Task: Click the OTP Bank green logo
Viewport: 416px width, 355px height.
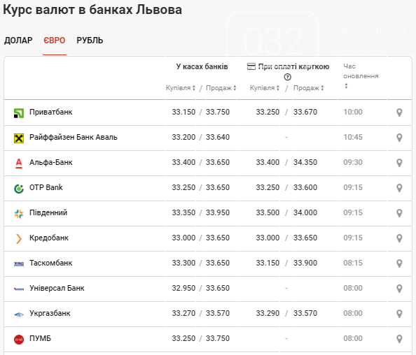Action: click(19, 189)
